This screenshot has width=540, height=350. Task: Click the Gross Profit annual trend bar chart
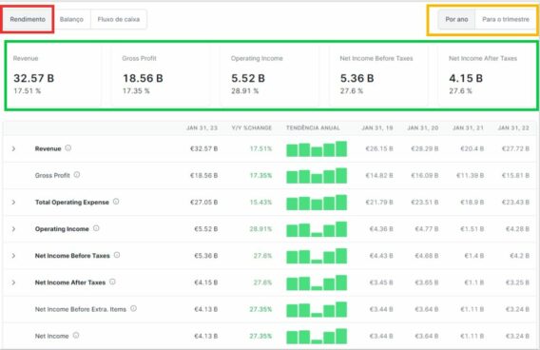[317, 176]
